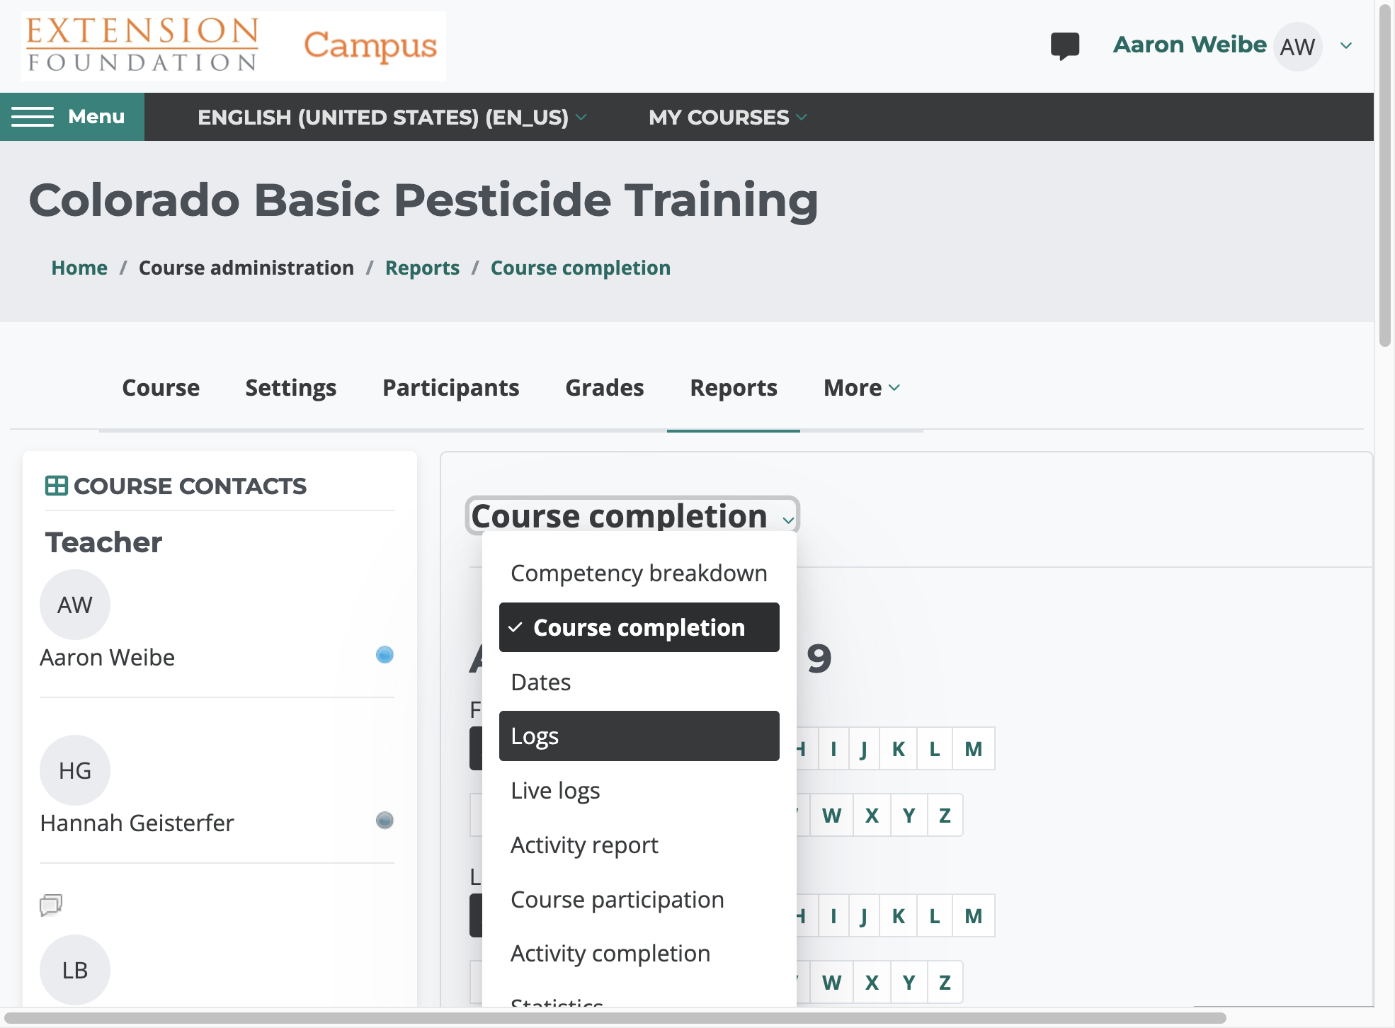This screenshot has height=1028, width=1395.
Task: Click Course completion breadcrumb link
Action: 581,268
